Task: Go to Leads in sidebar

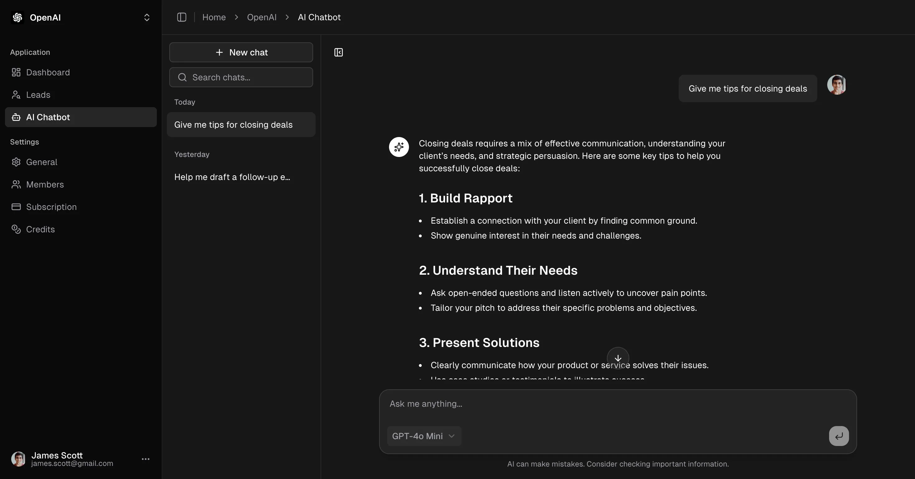Action: tap(38, 95)
